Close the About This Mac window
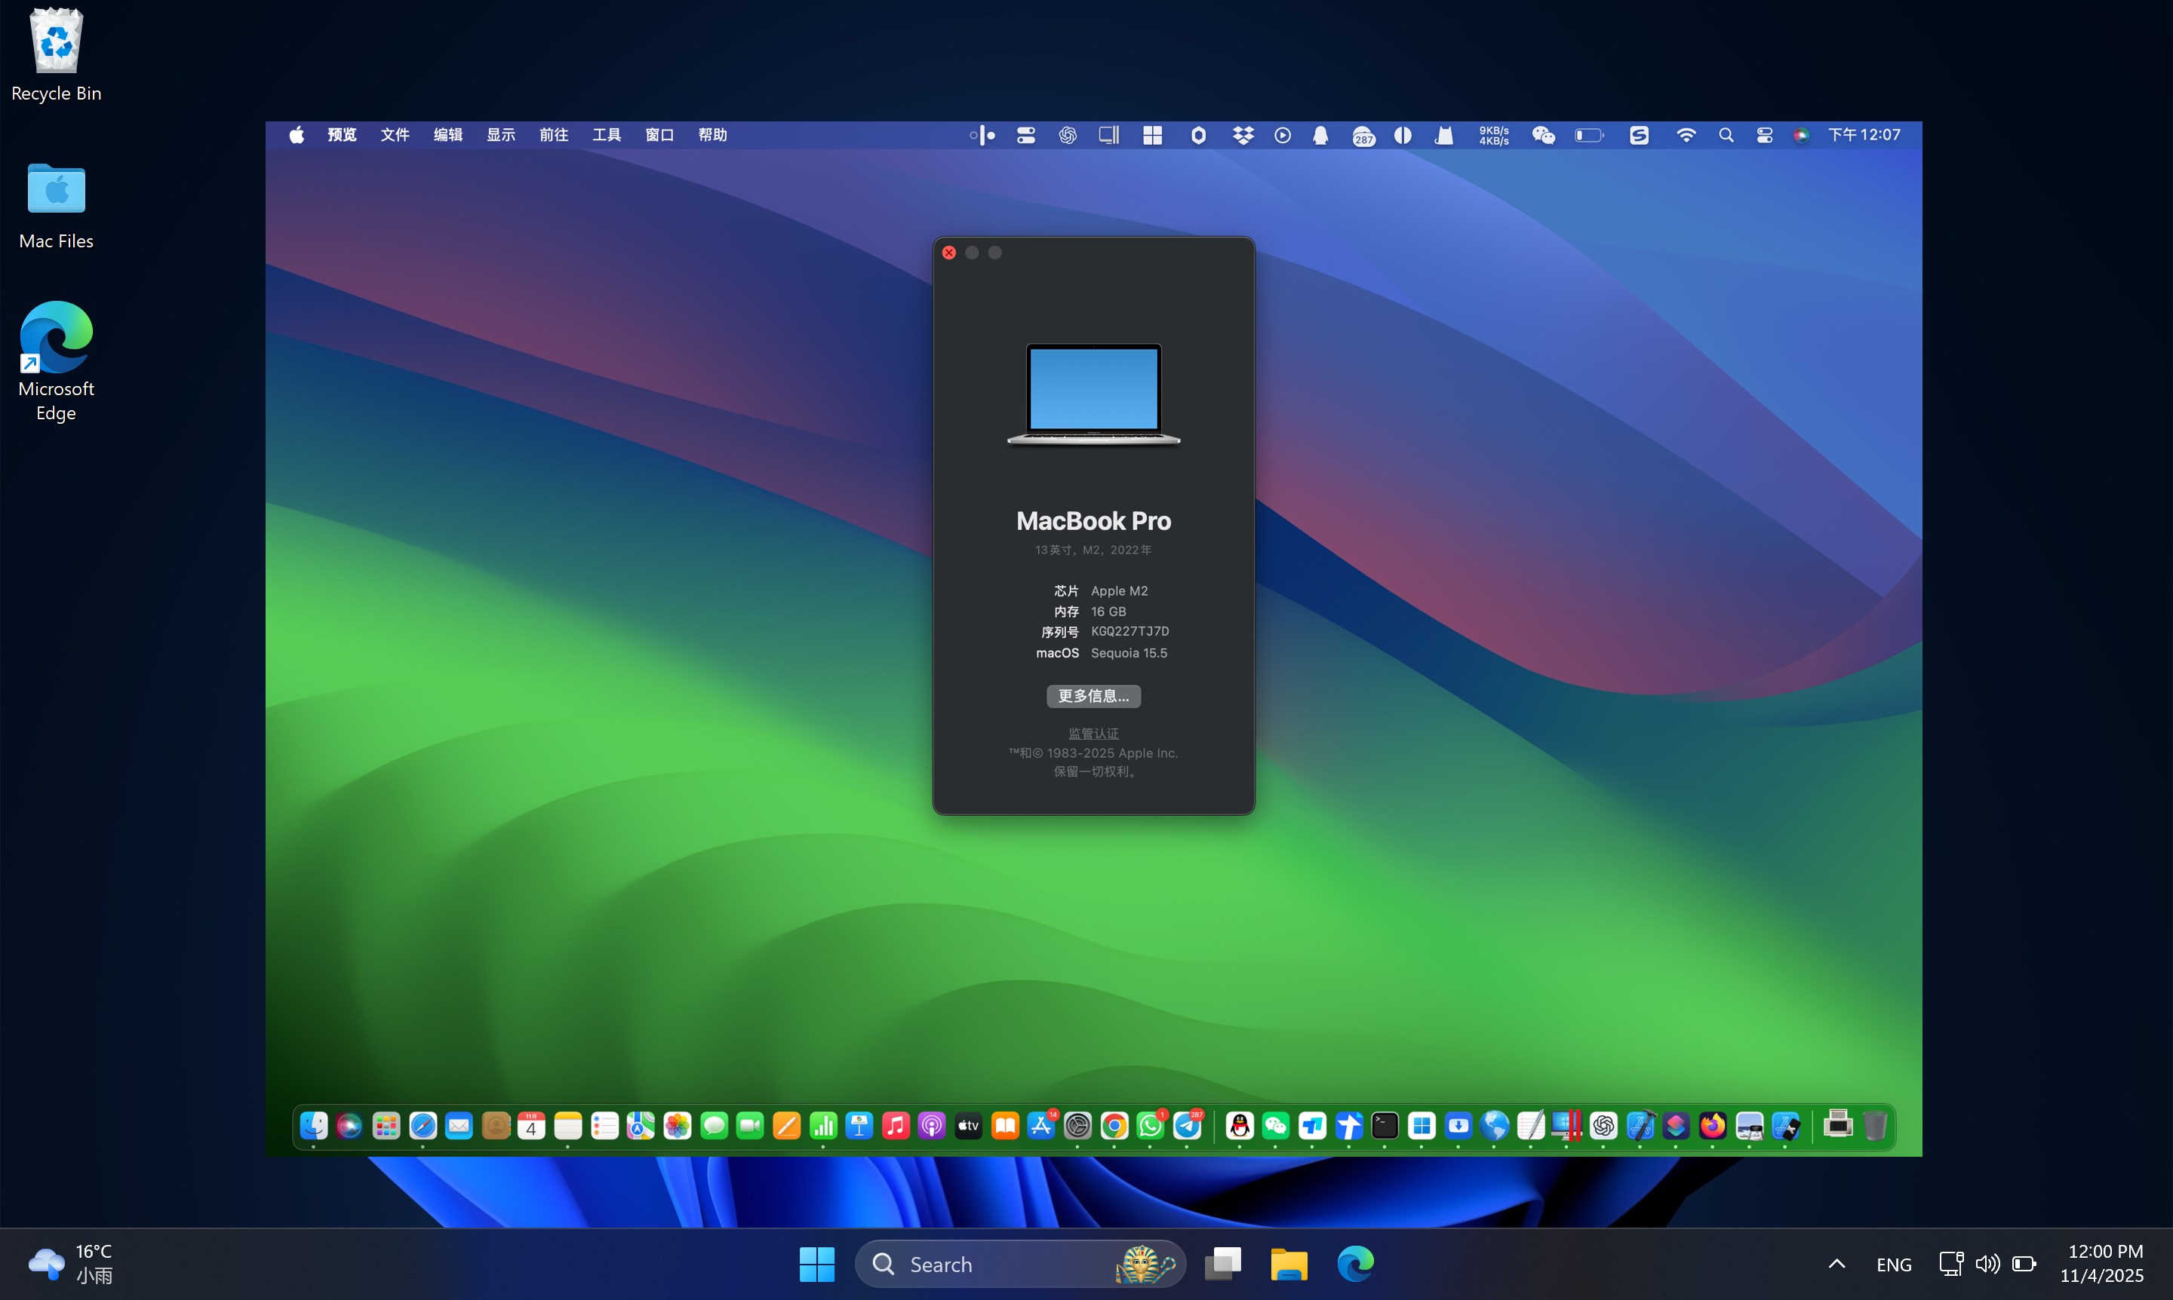 [949, 253]
